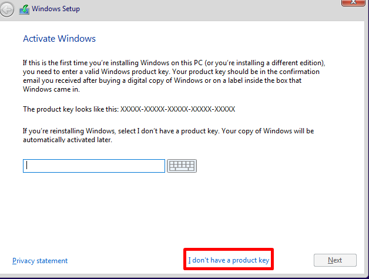The image size is (369, 279).
Task: Open the on-screen keyboard
Action: (182, 166)
